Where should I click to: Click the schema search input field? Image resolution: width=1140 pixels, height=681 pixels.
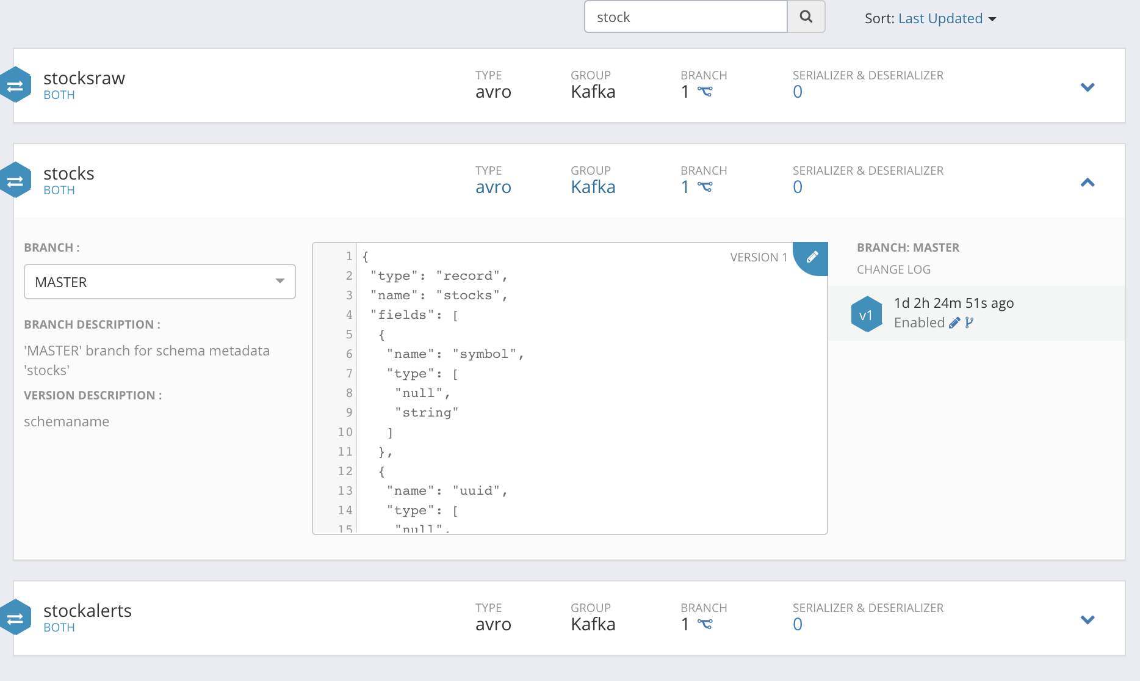(685, 17)
